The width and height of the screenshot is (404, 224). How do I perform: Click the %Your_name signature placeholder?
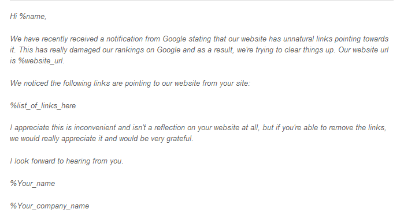(x=32, y=184)
